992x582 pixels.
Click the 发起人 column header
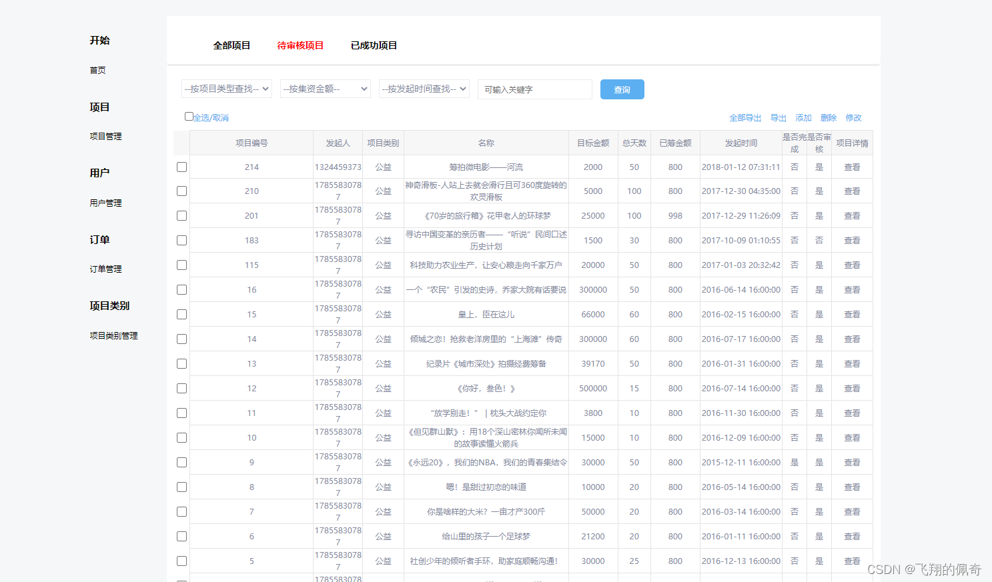[x=338, y=143]
